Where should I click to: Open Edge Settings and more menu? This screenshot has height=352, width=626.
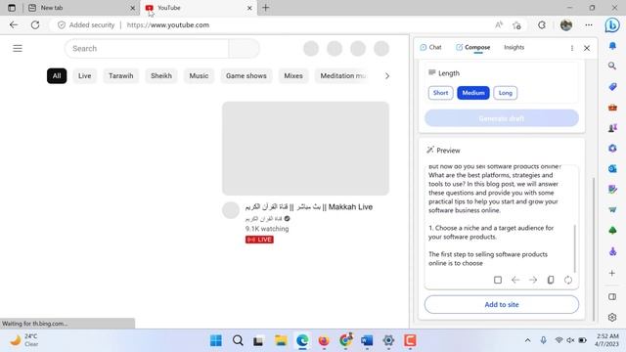coord(589,24)
